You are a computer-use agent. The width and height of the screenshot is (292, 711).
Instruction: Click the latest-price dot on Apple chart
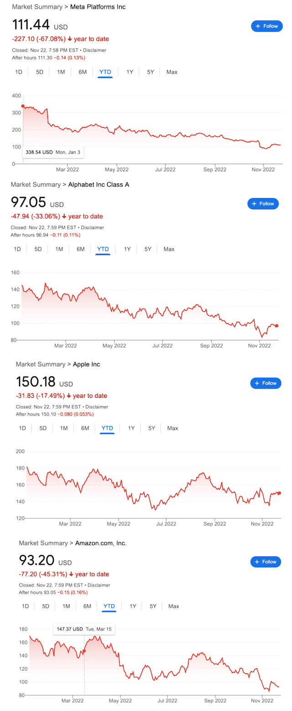[279, 493]
